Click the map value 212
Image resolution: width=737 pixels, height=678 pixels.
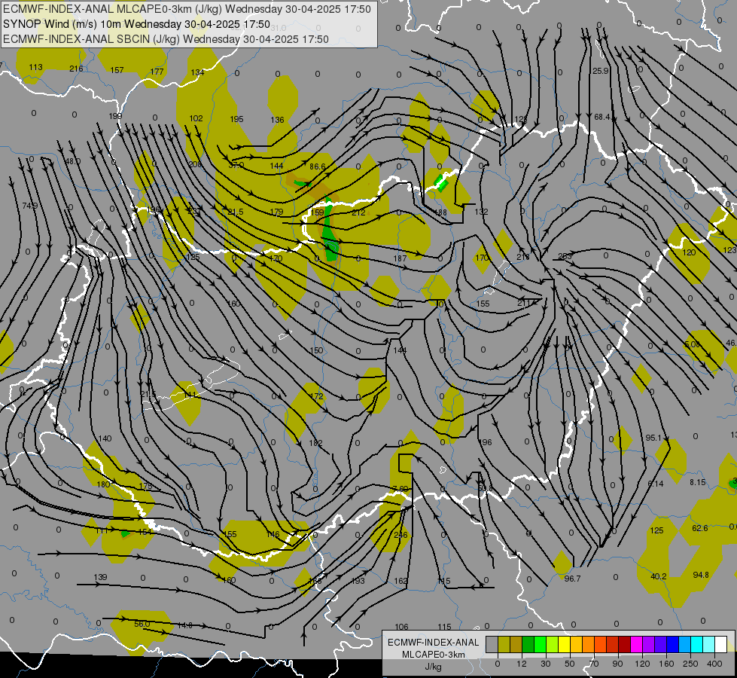coord(358,212)
